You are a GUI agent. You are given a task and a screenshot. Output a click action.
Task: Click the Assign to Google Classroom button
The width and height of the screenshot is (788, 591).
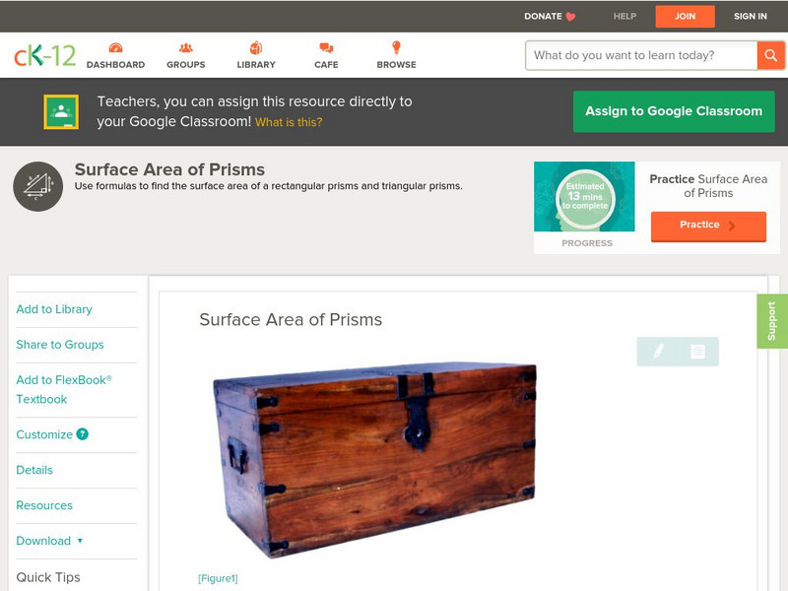[x=674, y=111]
